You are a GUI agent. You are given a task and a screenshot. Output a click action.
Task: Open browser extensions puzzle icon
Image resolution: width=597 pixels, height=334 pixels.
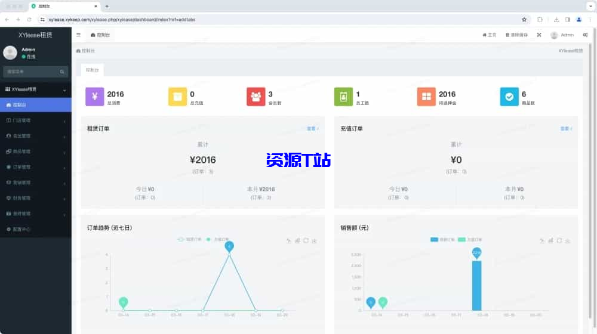tap(540, 20)
